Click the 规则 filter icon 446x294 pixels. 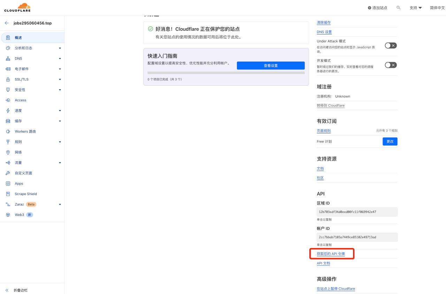8,142
